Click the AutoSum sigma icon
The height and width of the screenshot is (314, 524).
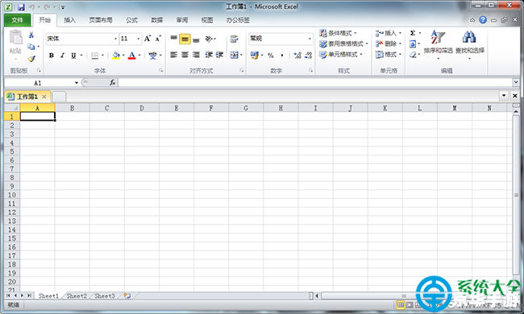click(413, 33)
